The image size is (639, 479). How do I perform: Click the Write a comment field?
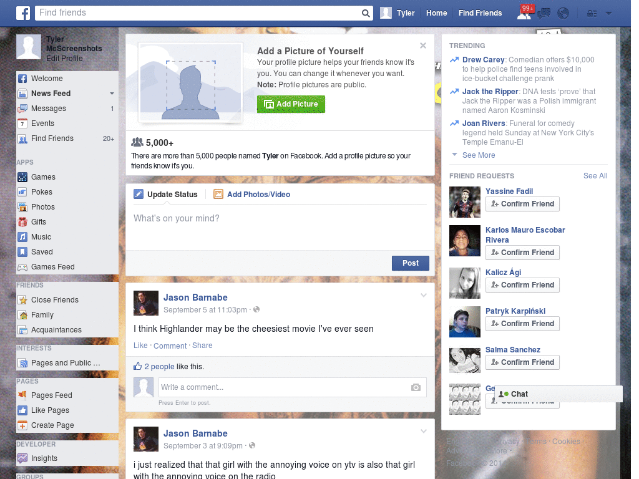(285, 387)
